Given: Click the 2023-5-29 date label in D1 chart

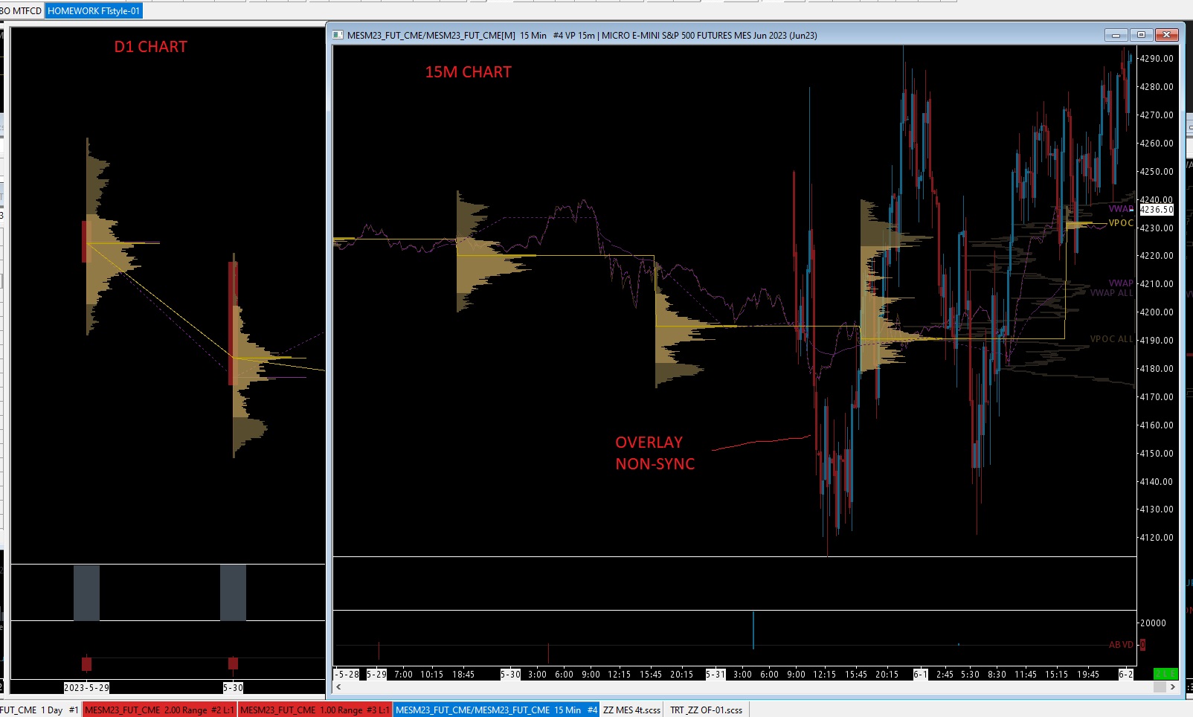Looking at the screenshot, I should tap(87, 688).
